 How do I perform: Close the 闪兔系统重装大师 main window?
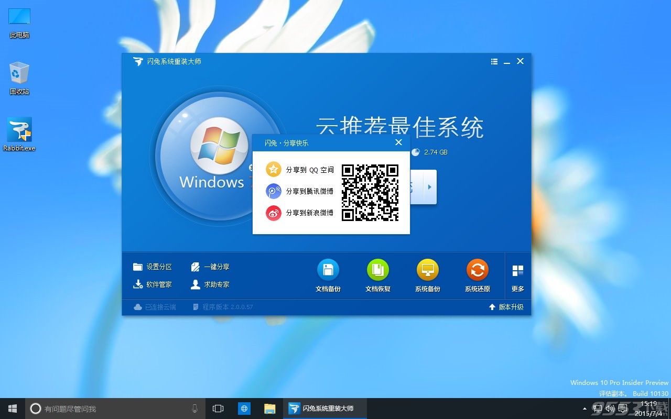[520, 61]
